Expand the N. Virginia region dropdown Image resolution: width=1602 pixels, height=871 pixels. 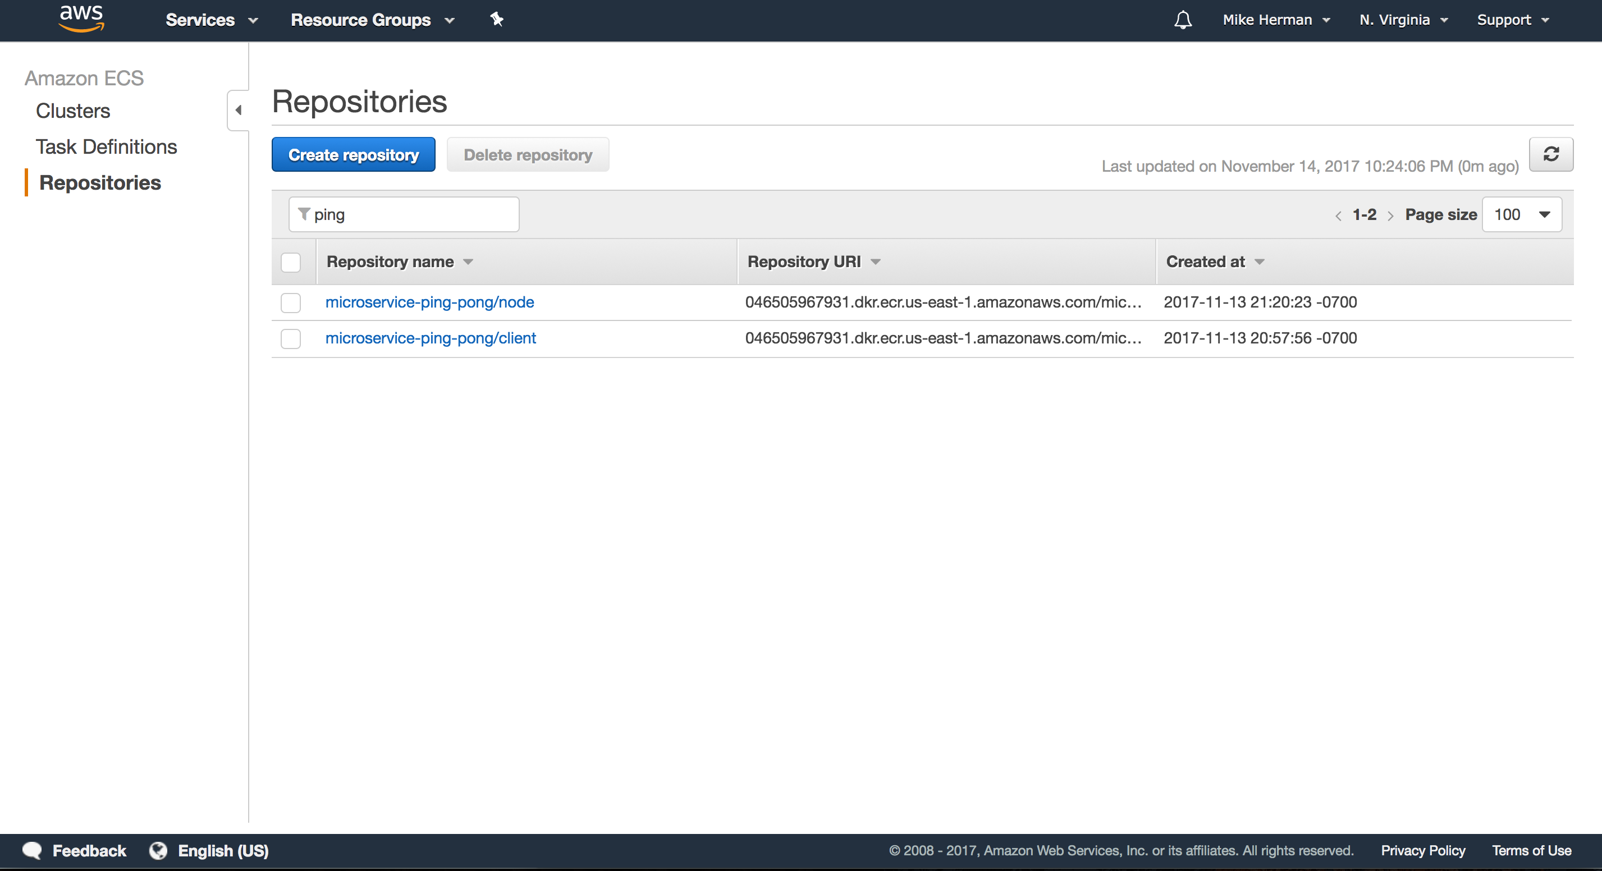pyautogui.click(x=1403, y=20)
